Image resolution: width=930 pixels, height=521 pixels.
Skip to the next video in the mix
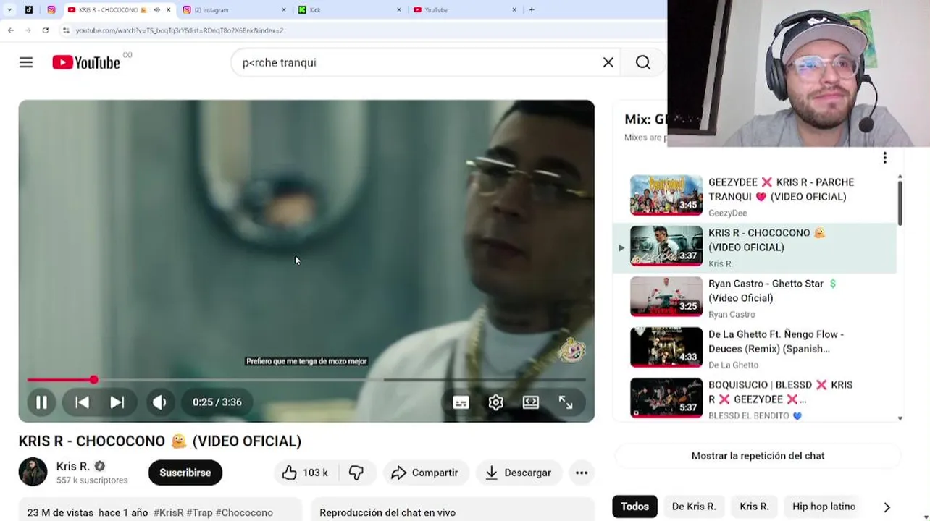coord(117,402)
